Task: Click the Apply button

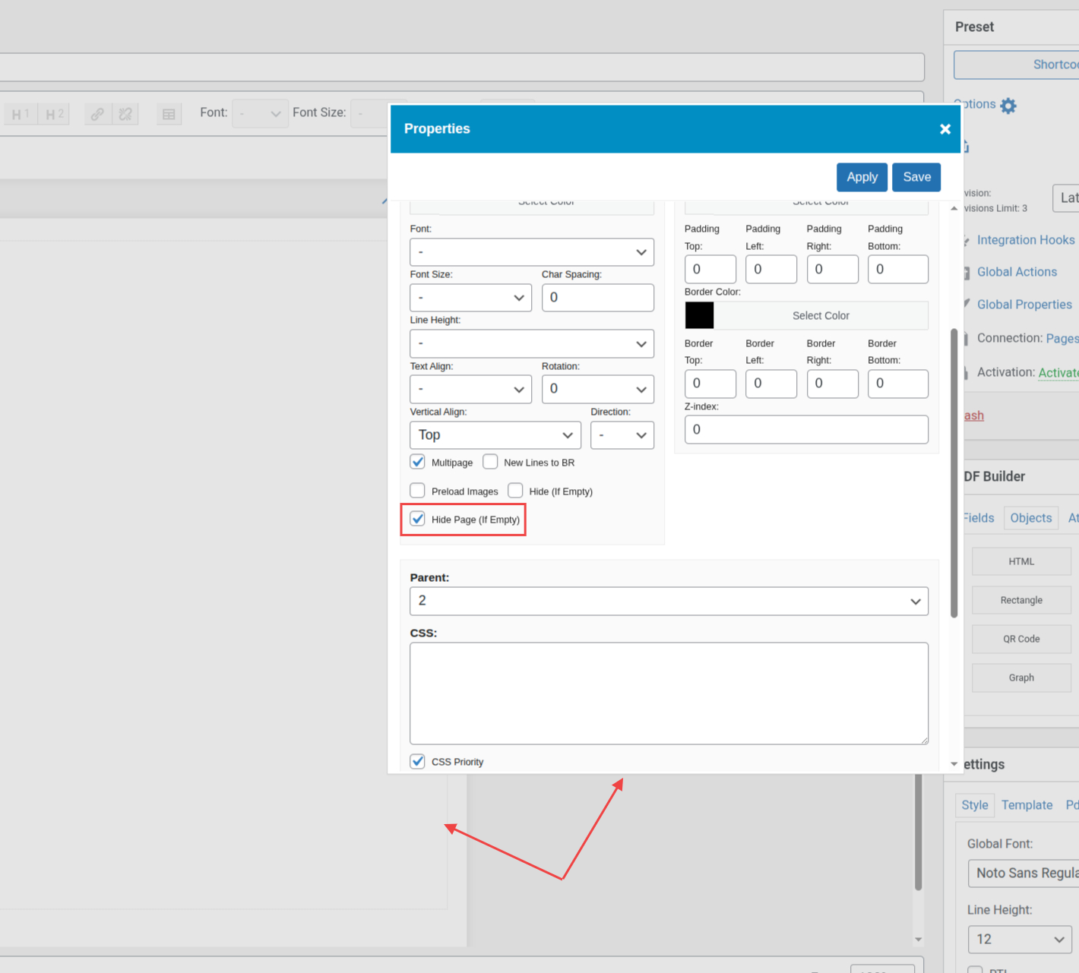Action: [862, 177]
